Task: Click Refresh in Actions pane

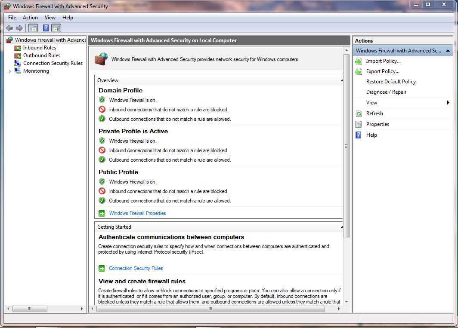Action: click(374, 113)
